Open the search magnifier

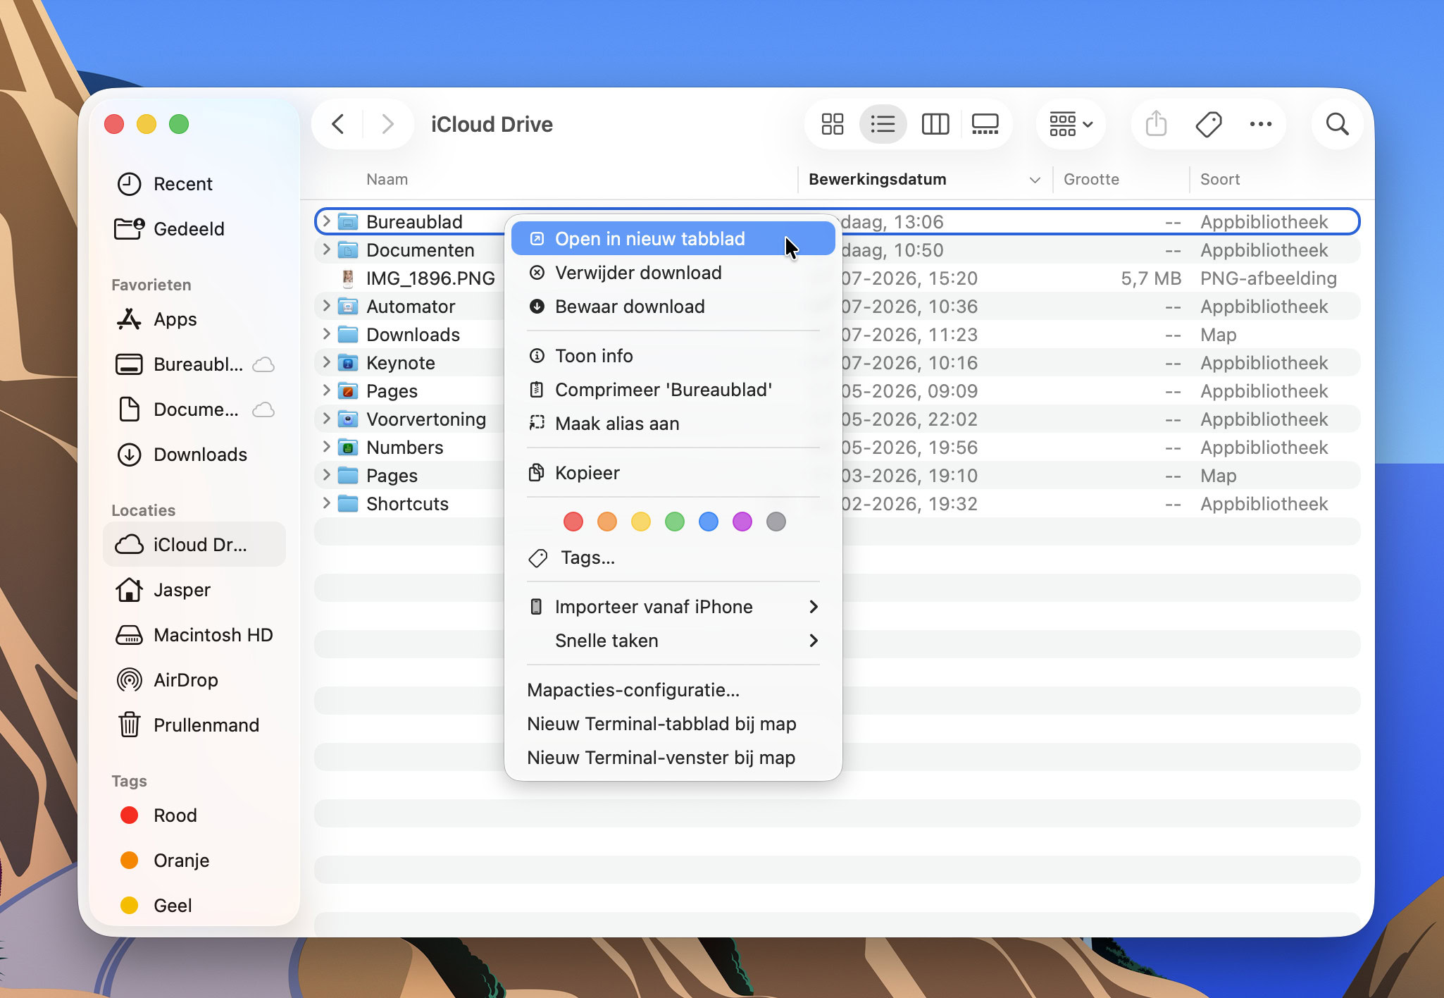click(x=1337, y=124)
